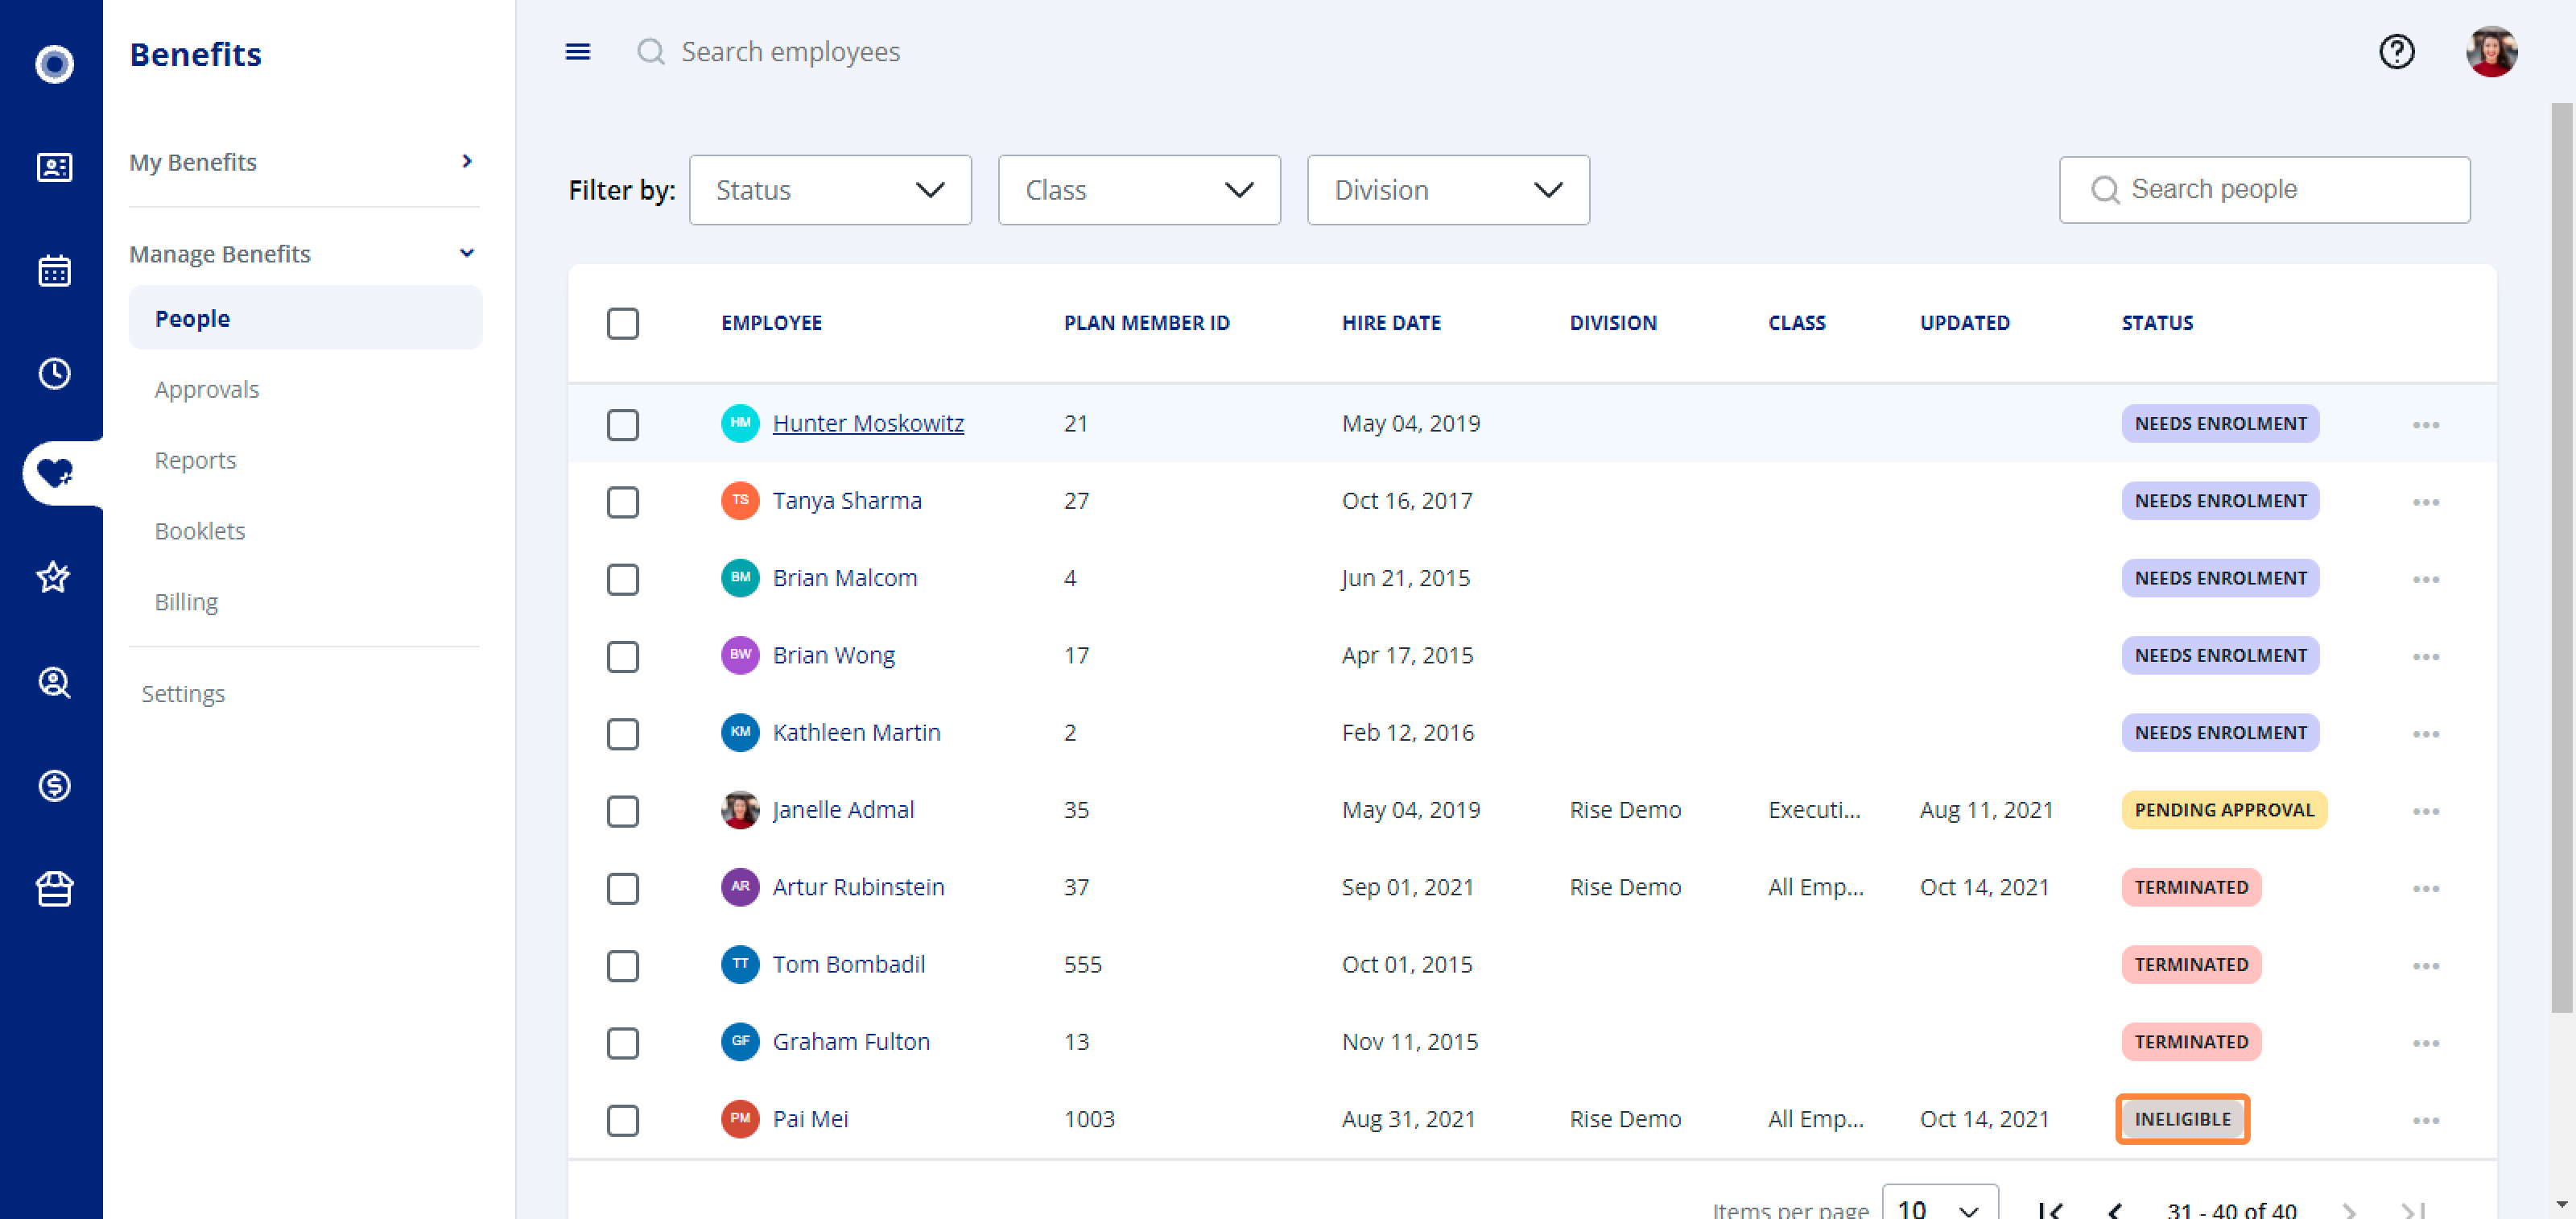Open the help question mark icon
Image resolution: width=2576 pixels, height=1219 pixels.
click(2396, 51)
